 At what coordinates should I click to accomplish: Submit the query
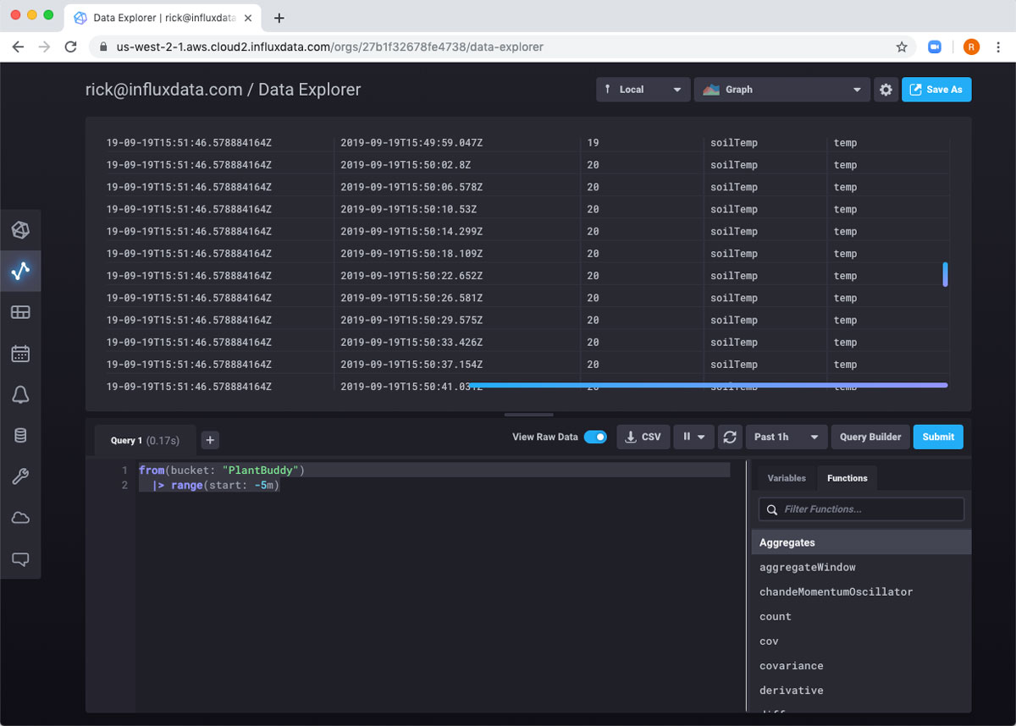click(x=938, y=437)
